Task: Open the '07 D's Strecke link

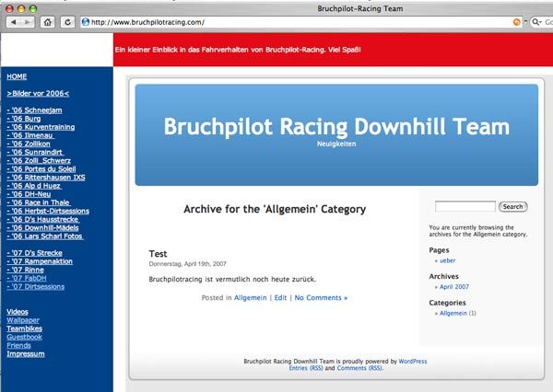Action: coord(35,253)
